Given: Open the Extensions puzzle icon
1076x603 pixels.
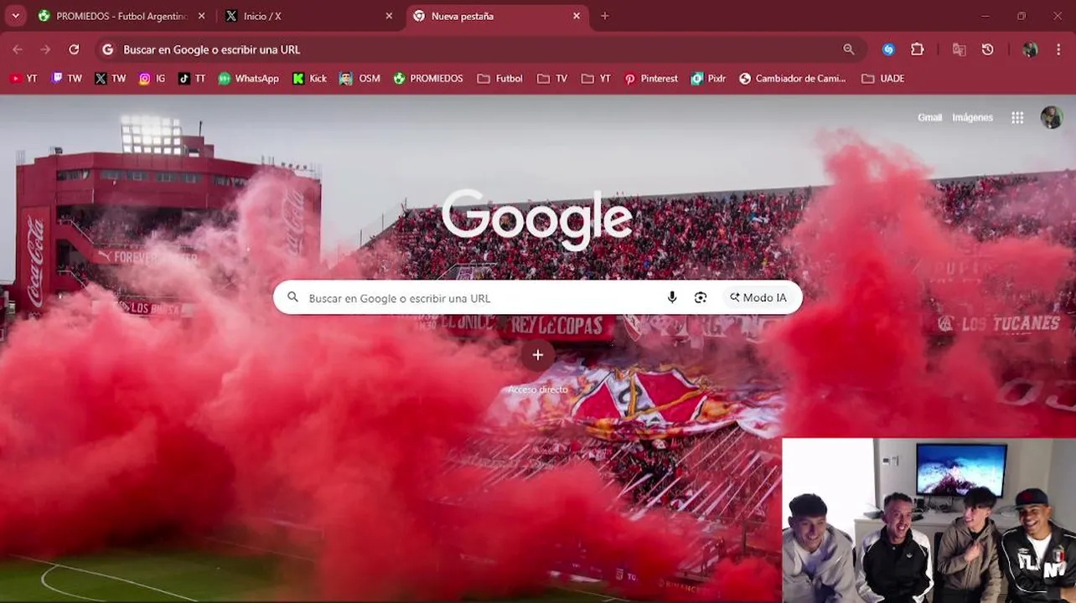Looking at the screenshot, I should [x=918, y=49].
